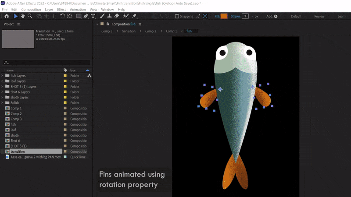Expand the Shot 6 Layers folder
The width and height of the screenshot is (351, 197).
3,92
